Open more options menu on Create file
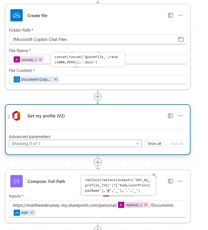 [181, 15]
